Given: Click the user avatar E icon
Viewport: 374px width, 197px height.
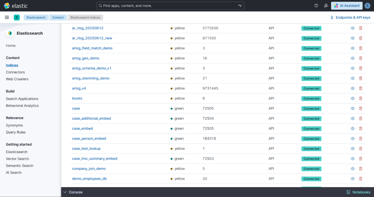Looking at the screenshot, I should click(367, 5).
